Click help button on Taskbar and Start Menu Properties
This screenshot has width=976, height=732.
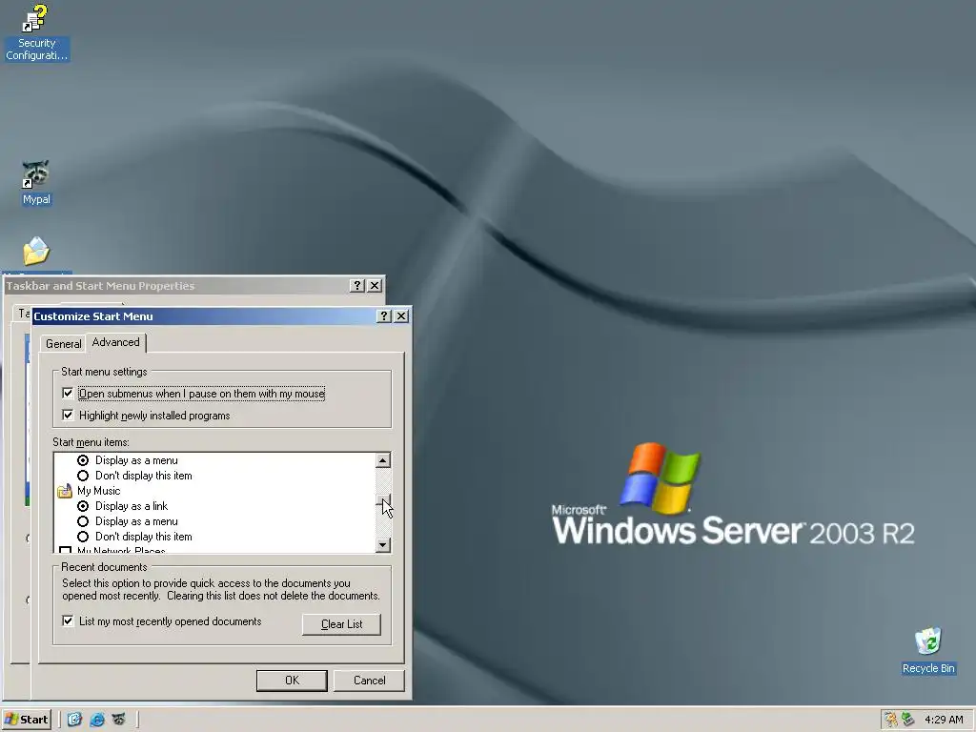[356, 286]
